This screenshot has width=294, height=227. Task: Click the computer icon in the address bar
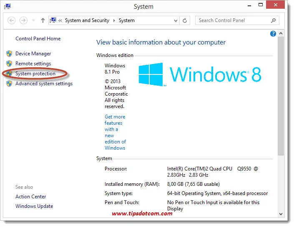pos(53,20)
